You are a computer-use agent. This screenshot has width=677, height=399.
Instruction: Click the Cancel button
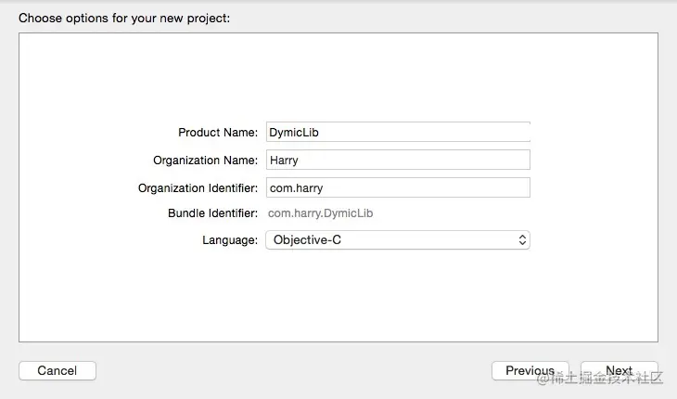tap(57, 370)
